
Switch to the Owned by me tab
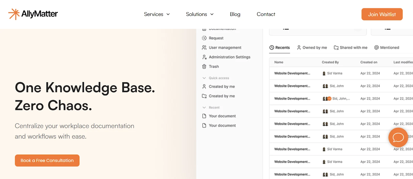(x=312, y=48)
